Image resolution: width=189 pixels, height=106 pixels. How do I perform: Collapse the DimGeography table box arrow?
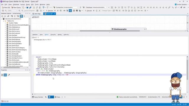pos(145,29)
